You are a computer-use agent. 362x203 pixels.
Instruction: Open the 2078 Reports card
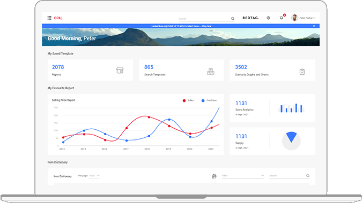90,70
